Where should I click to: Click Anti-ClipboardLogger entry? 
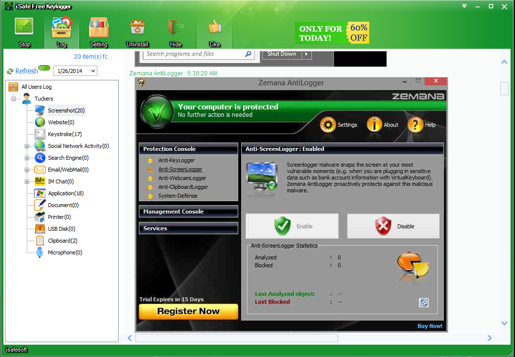(x=183, y=187)
